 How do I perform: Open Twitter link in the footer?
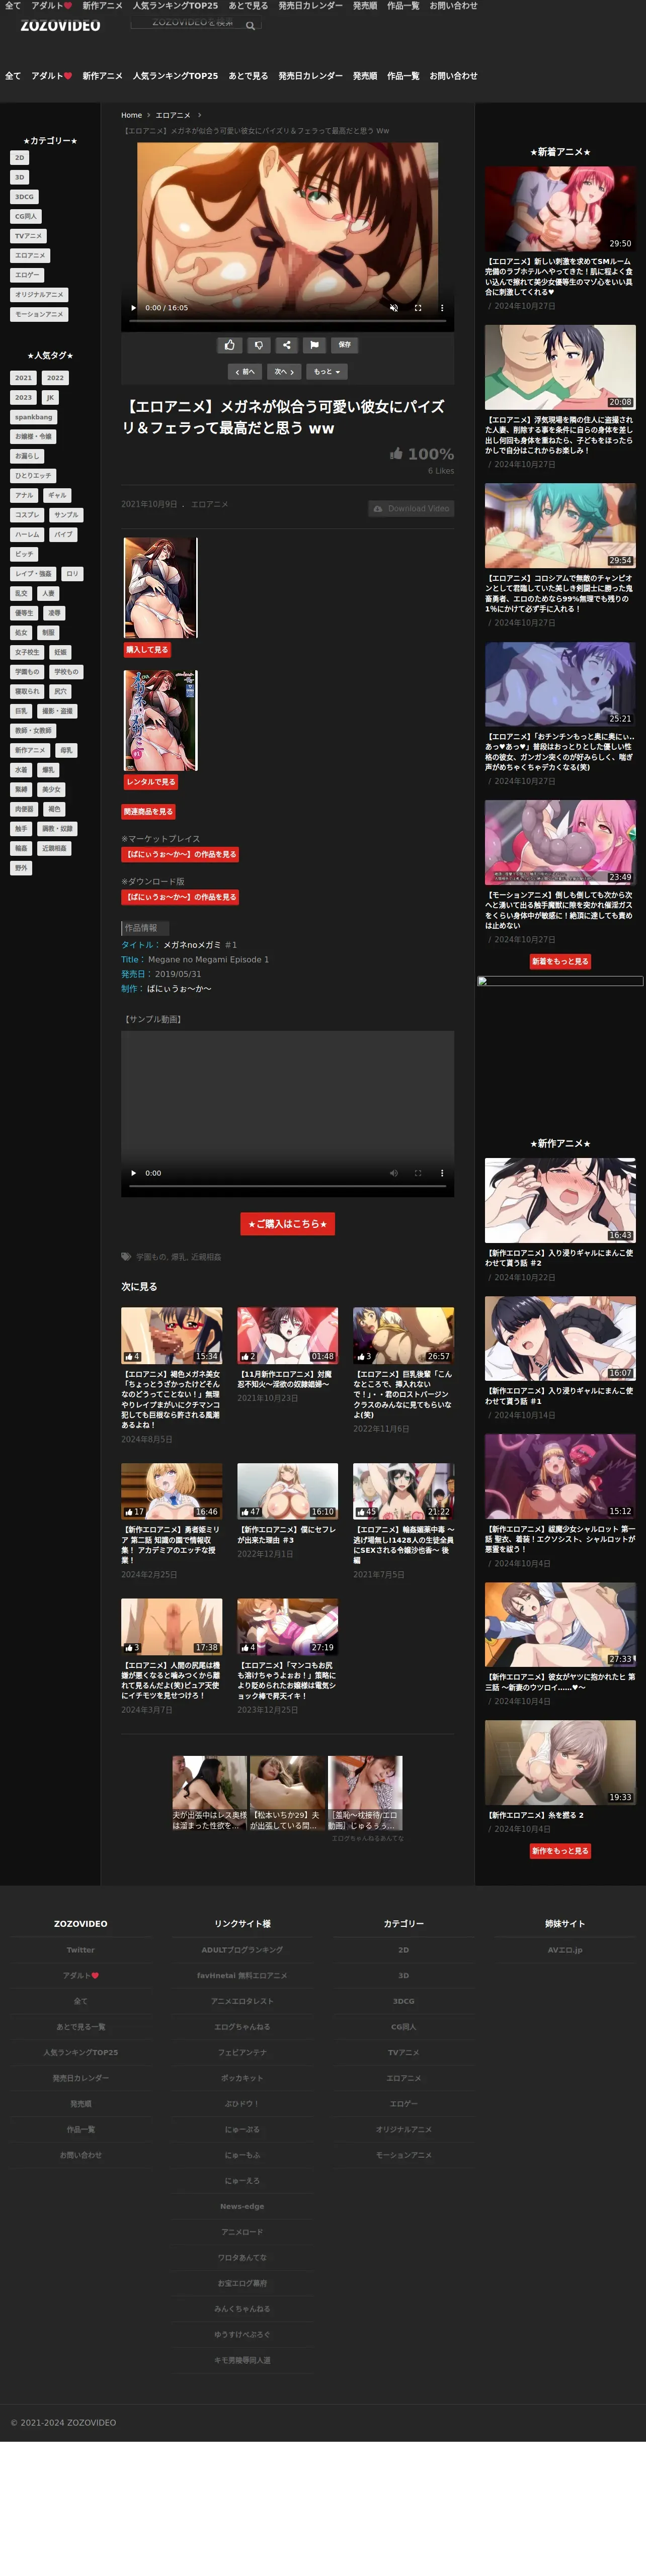80,1950
